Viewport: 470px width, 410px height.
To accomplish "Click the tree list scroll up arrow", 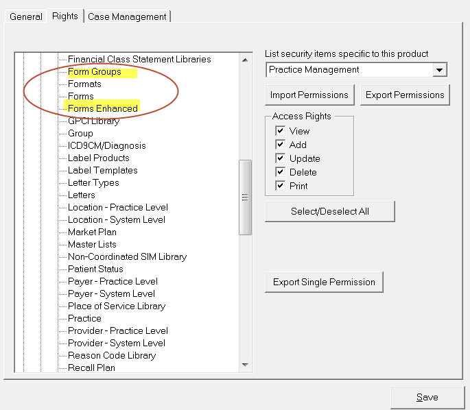I will coord(245,60).
